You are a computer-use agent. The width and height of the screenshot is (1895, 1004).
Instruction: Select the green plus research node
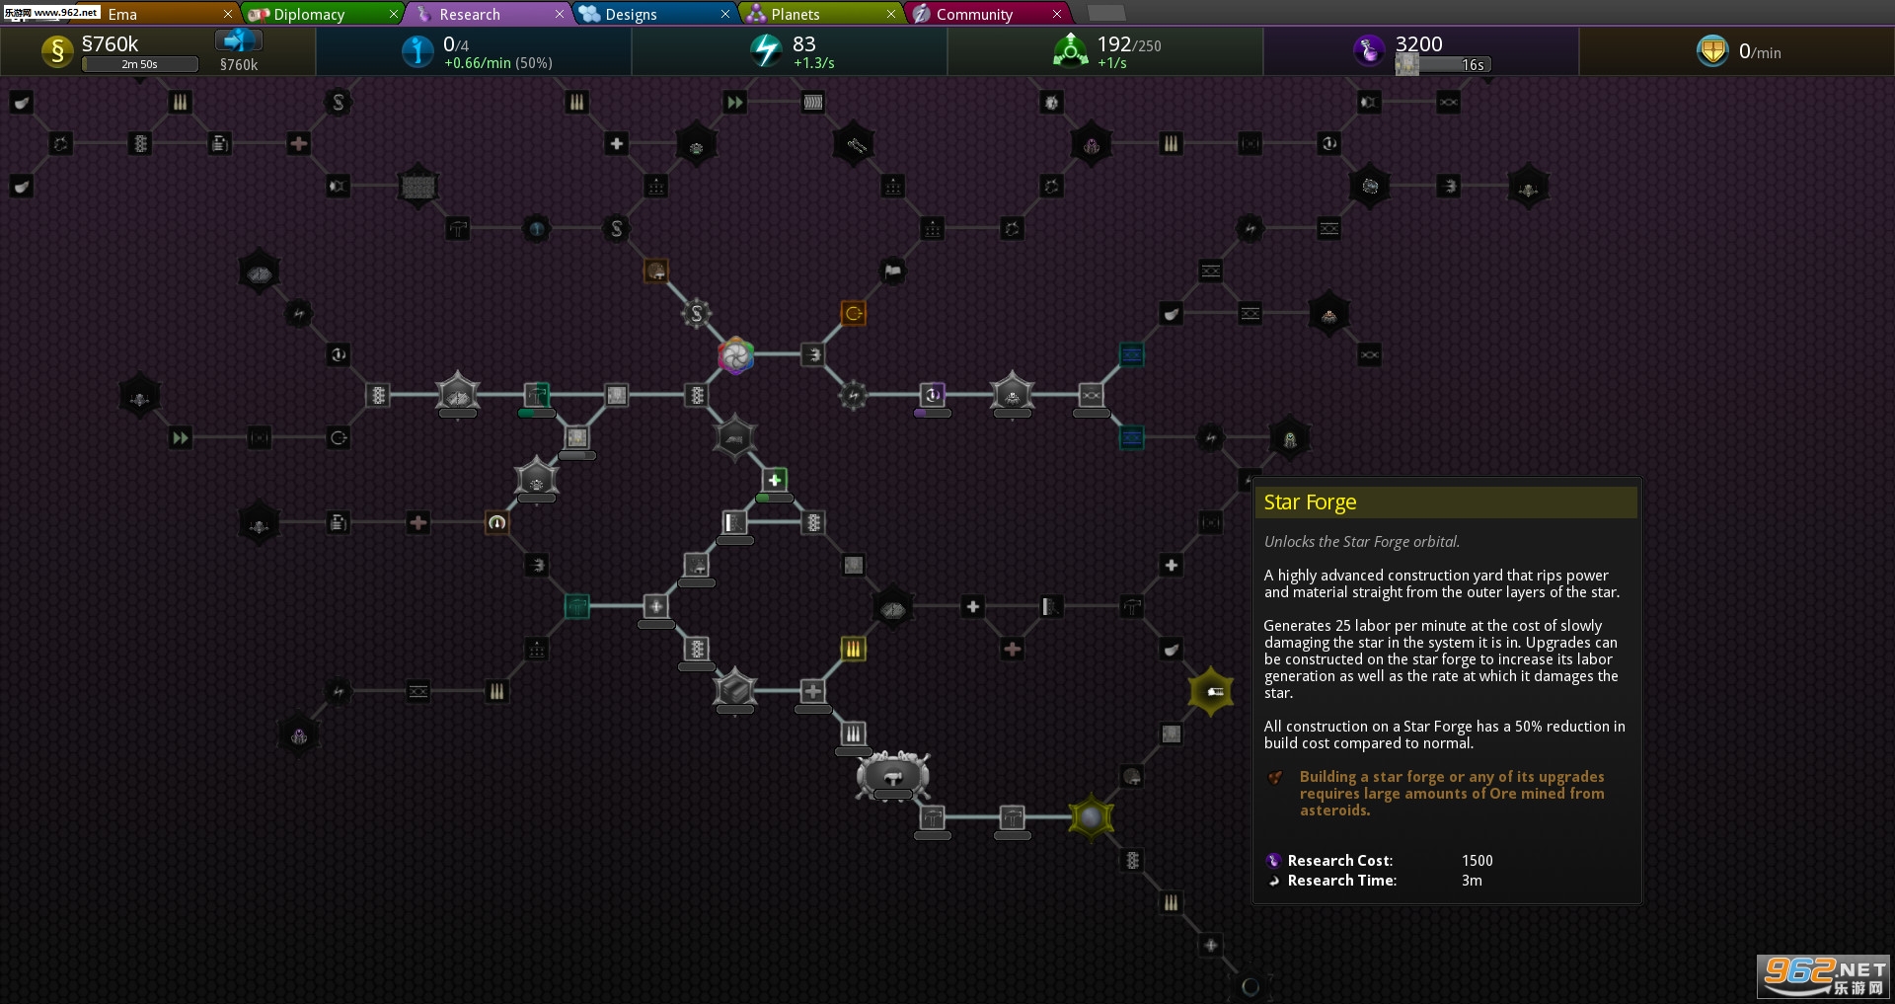point(775,480)
